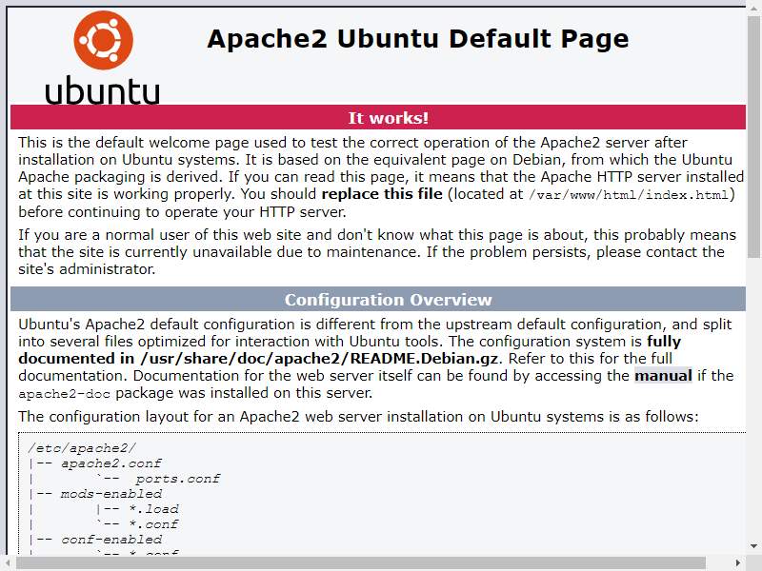
Task: Click the horizontal scrollbar right arrow
Action: point(737,563)
